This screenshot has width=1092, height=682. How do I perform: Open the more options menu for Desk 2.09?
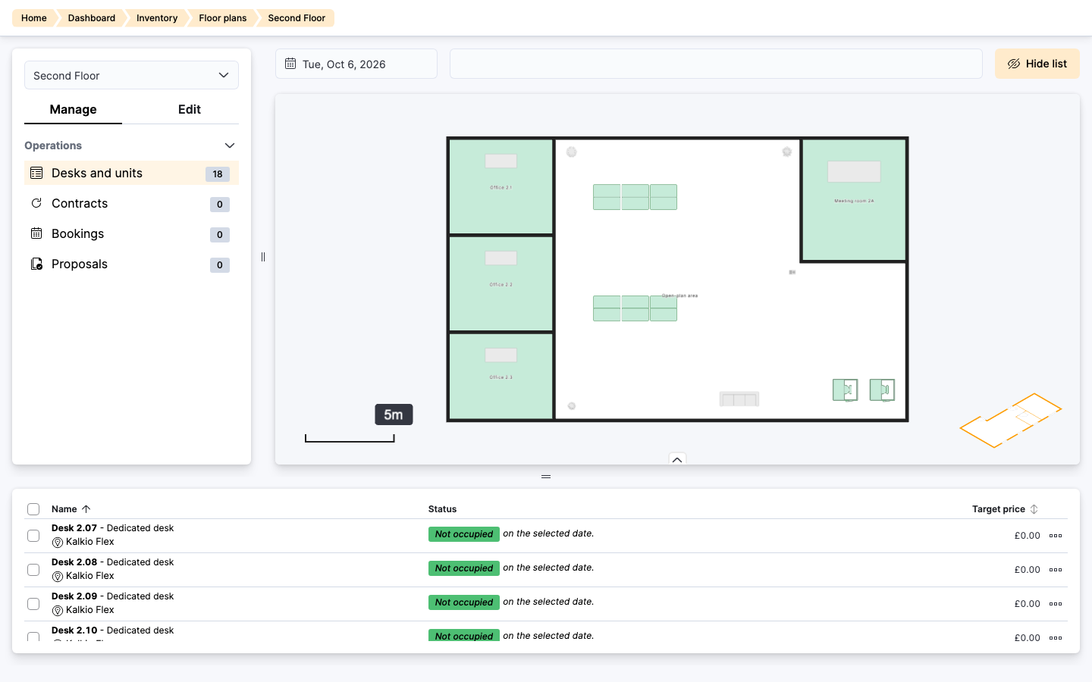[1056, 604]
